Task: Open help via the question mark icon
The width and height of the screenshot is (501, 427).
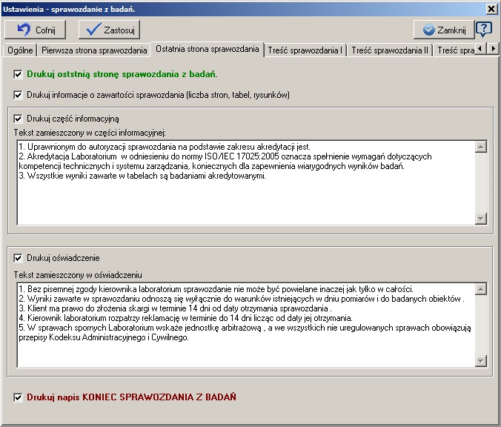Action: pos(484,30)
